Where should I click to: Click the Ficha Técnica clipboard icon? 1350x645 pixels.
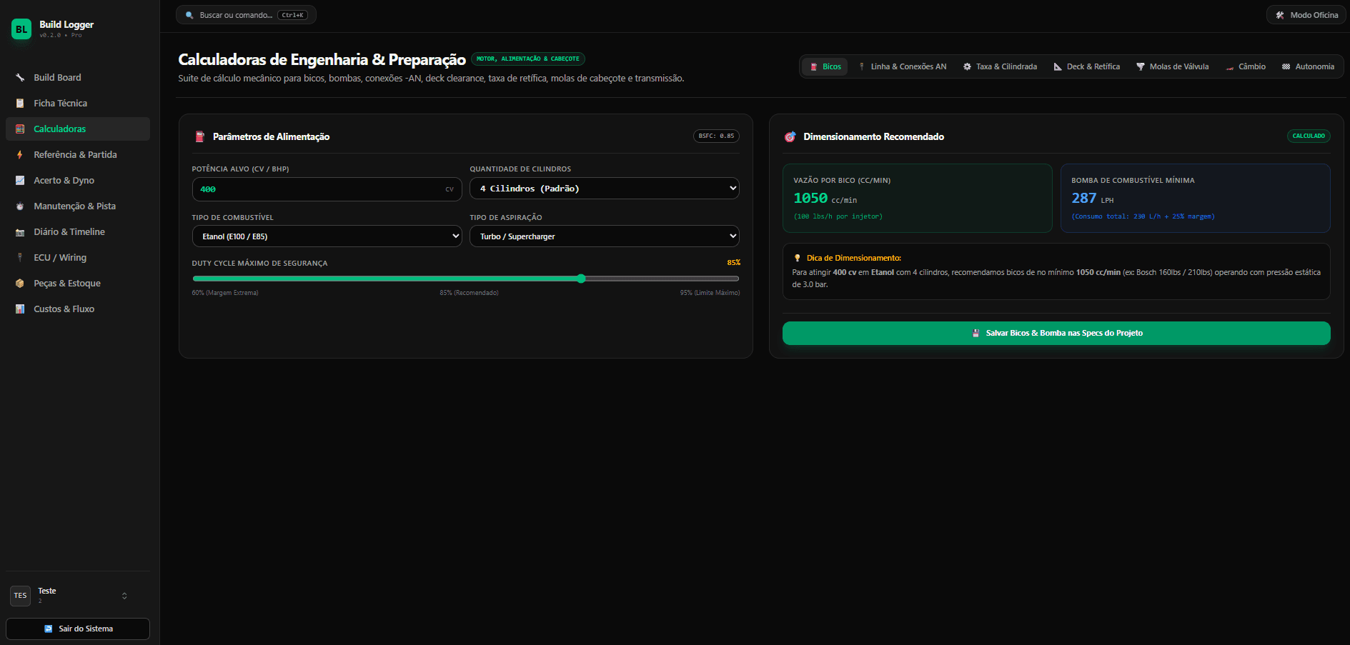pyautogui.click(x=20, y=103)
